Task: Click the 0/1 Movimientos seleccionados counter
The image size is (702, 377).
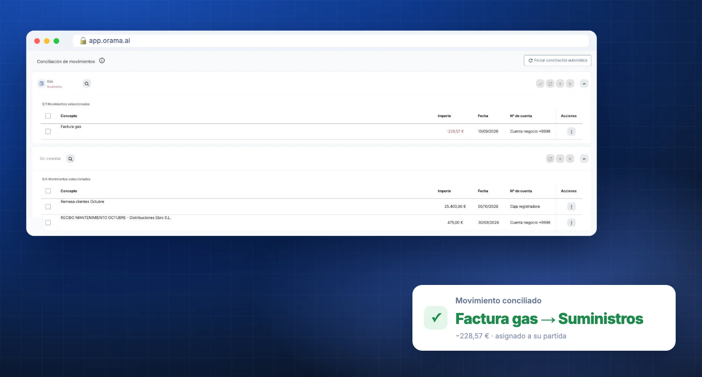Action: click(66, 104)
